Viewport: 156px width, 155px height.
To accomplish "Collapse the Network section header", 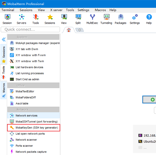I will tap(33, 109).
